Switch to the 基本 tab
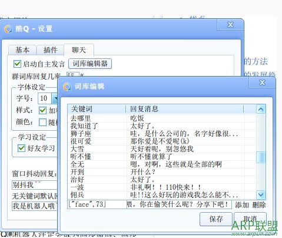Viewport: 282px width, 238px height. pos(22,50)
